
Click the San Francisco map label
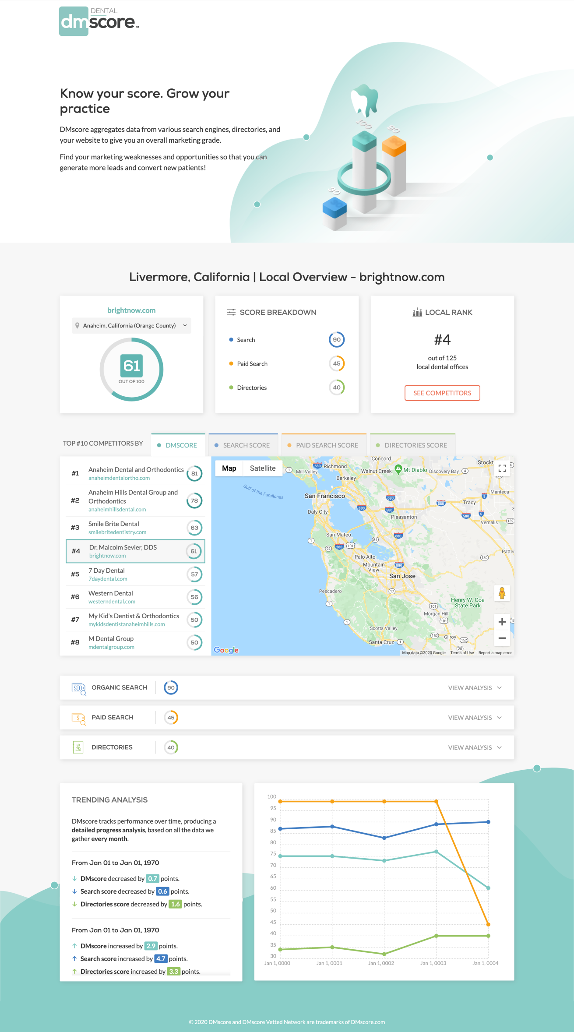(325, 496)
